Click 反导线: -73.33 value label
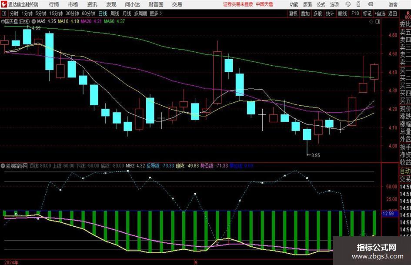This screenshot has height=265, width=411. [160, 166]
